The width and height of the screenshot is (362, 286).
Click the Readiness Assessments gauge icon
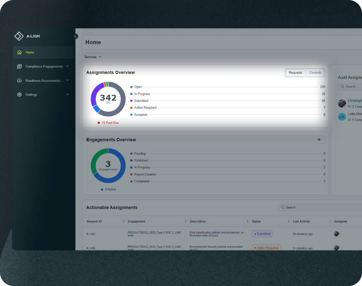pos(19,81)
